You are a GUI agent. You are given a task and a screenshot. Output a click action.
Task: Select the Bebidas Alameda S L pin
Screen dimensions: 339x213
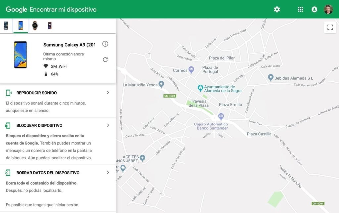(271, 78)
